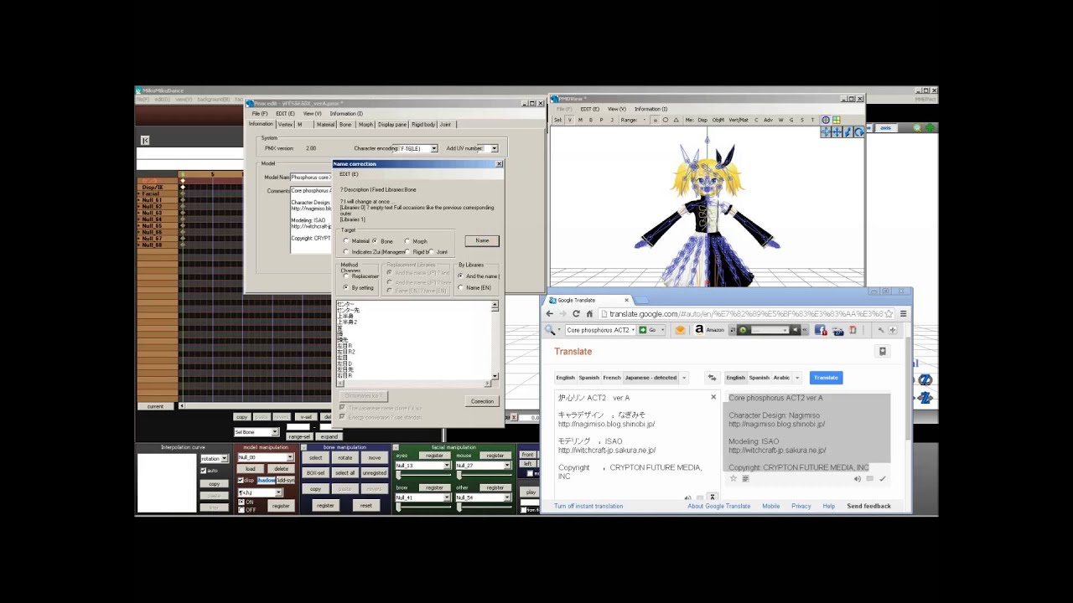Reload the Google Translate page
This screenshot has height=603, width=1073.
click(577, 313)
